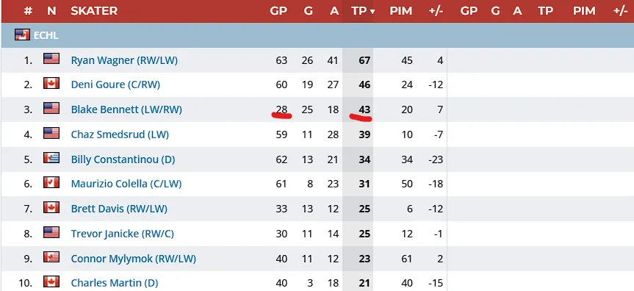634x291 pixels.
Task: Open Chaz Smedsrud's player profile
Action: click(x=120, y=134)
